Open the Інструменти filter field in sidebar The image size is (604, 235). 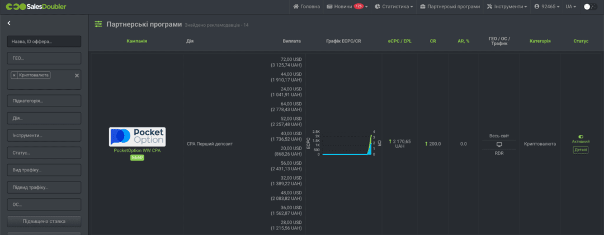coord(44,136)
